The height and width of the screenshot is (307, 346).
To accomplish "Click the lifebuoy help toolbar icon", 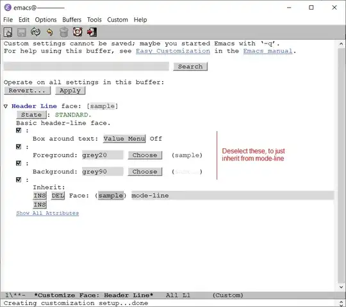I will 78,32.
